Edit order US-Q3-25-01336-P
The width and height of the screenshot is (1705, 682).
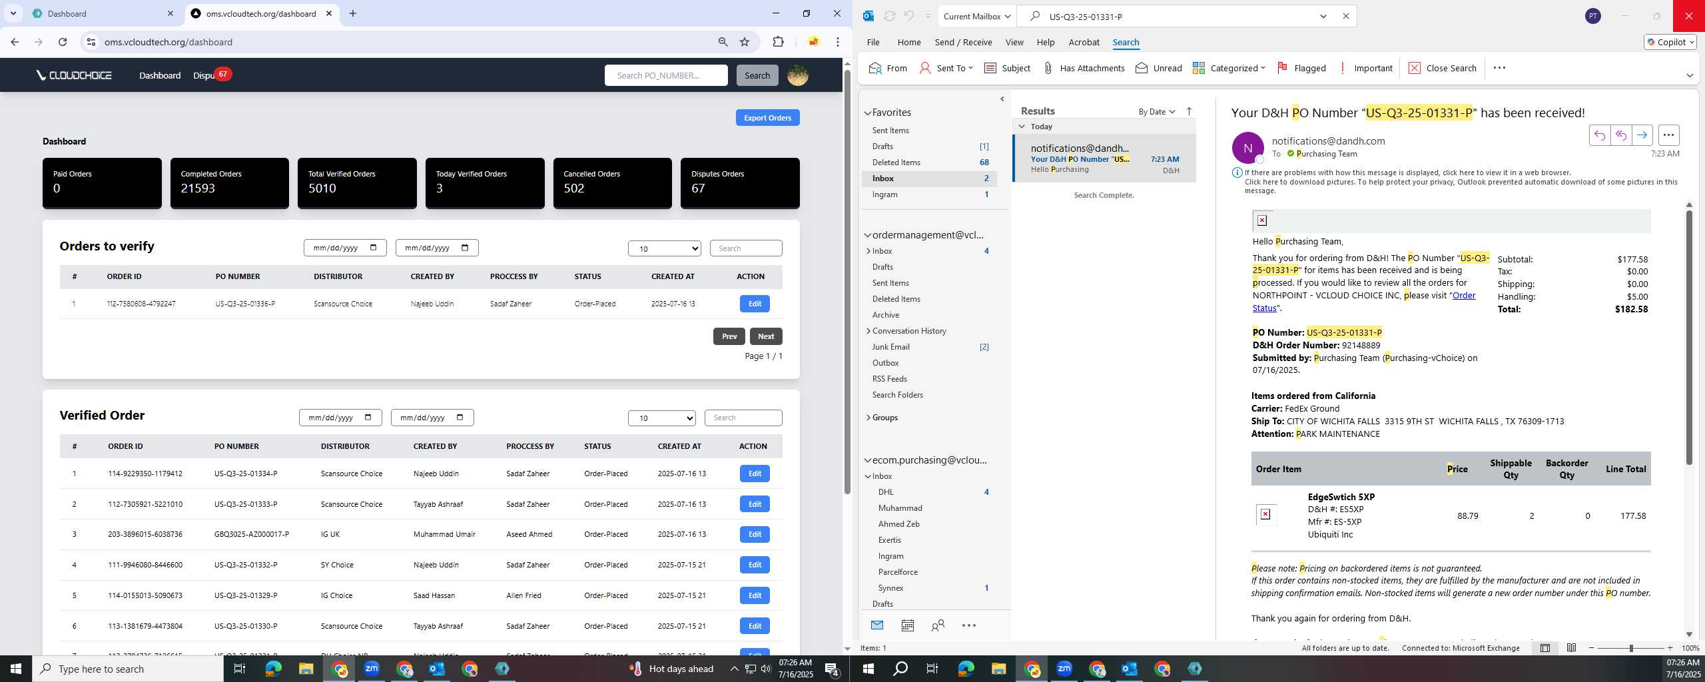click(754, 304)
